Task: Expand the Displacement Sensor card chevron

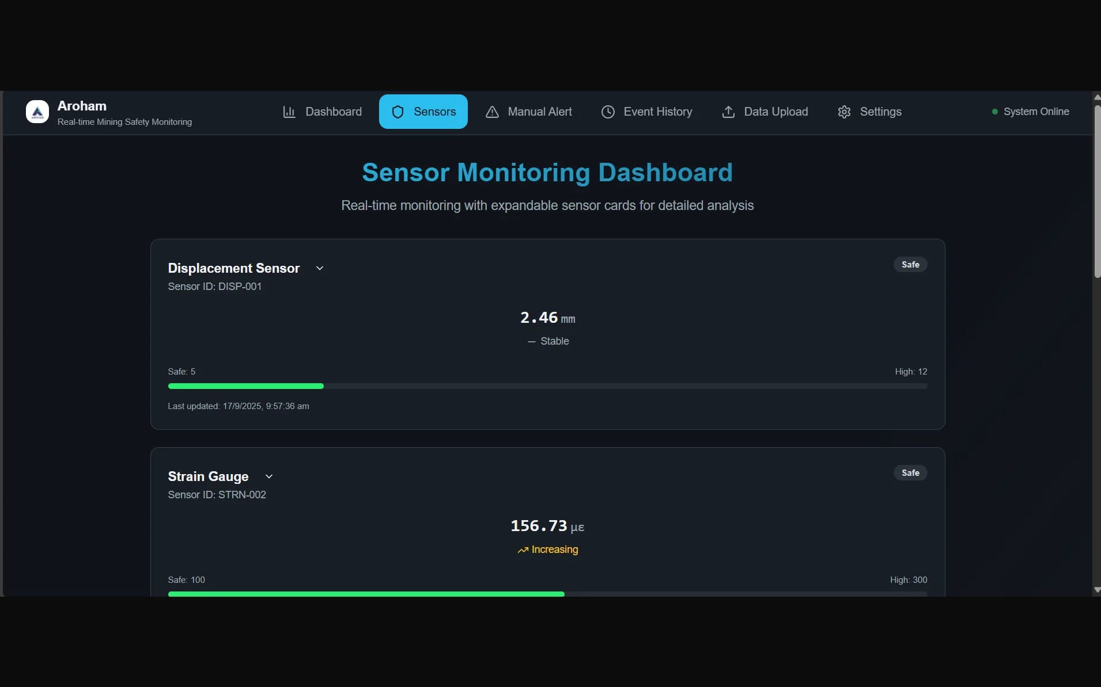Action: pyautogui.click(x=320, y=268)
